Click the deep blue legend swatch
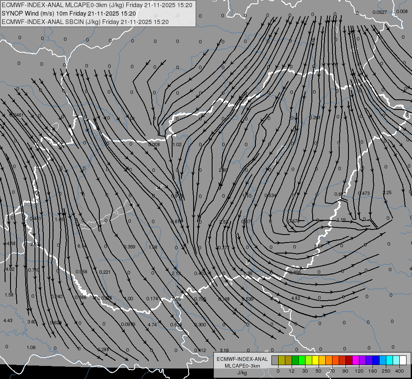This screenshot has height=379, width=412. (x=376, y=360)
